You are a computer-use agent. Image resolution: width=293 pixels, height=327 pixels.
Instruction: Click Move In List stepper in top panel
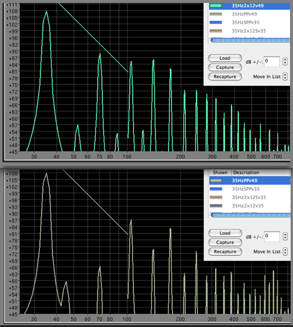[x=285, y=77]
